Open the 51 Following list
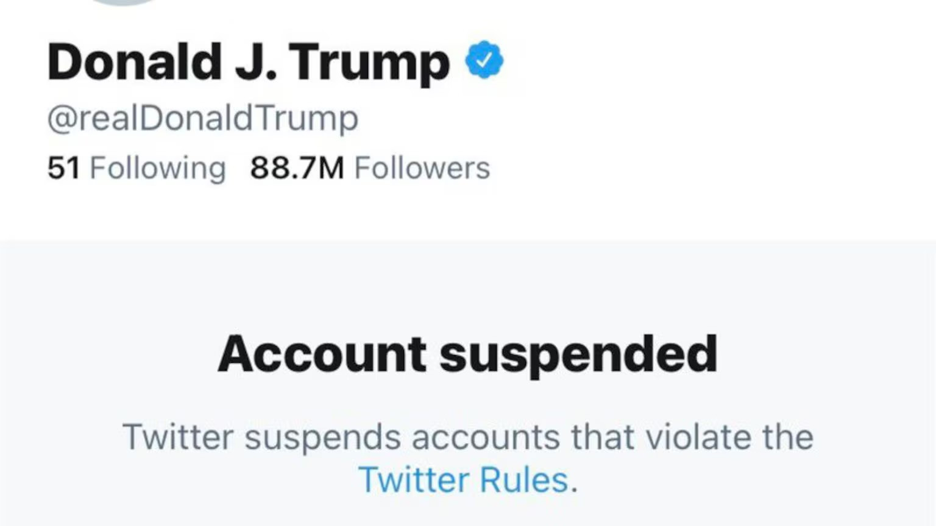The height and width of the screenshot is (526, 936). [136, 168]
